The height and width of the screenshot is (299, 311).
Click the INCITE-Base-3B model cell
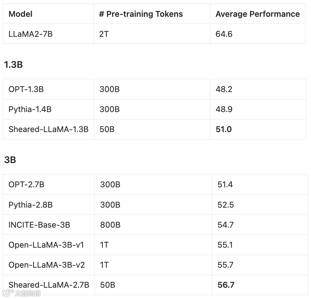tap(39, 225)
